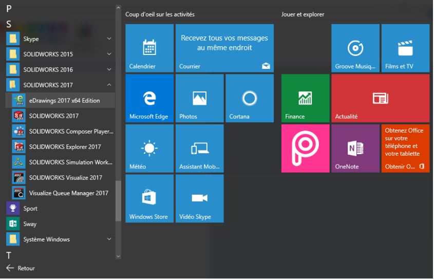Screen dimensions: 434x279
Task: Open the Actualité news tile
Action: coord(381,98)
